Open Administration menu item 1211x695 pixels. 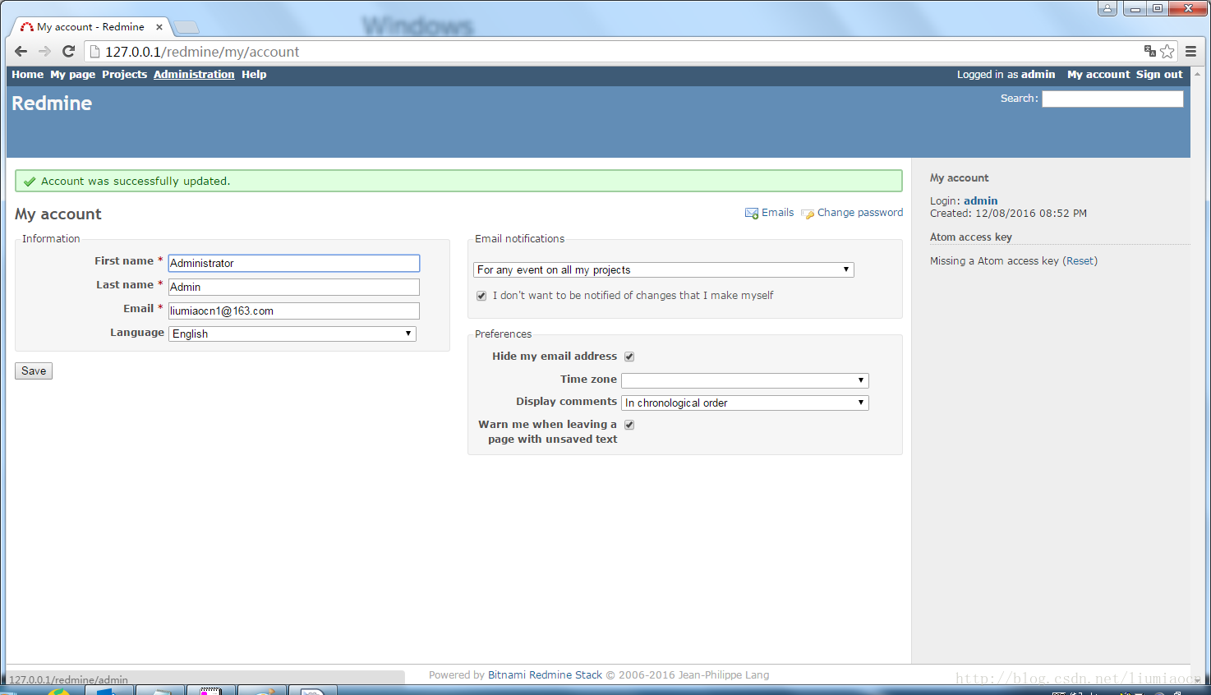pyautogui.click(x=194, y=74)
